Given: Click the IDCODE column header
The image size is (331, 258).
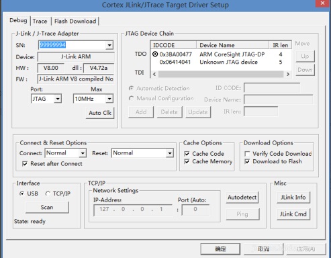Looking at the screenshot, I should (173, 45).
